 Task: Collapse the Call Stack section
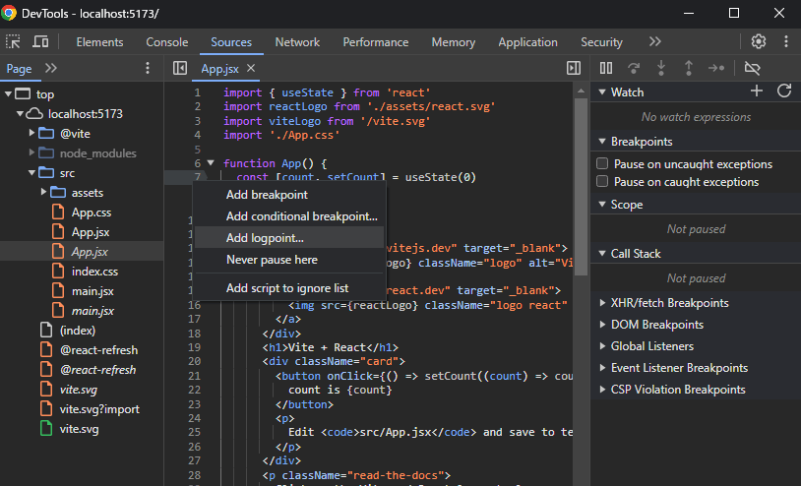(602, 253)
